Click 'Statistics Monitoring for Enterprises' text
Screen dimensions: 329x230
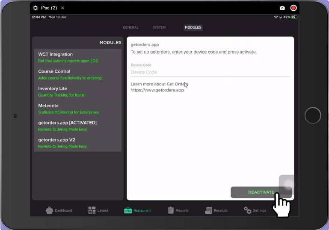click(68, 112)
